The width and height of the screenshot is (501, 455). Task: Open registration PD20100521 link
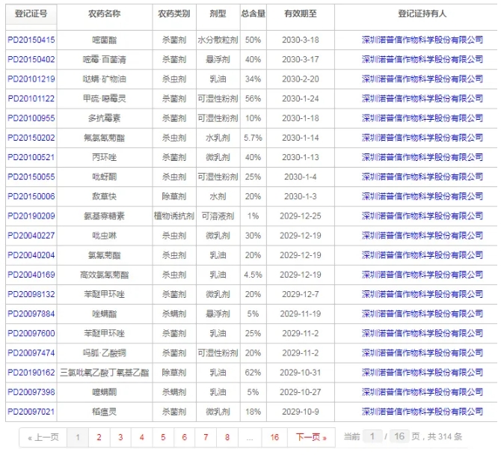[31, 157]
